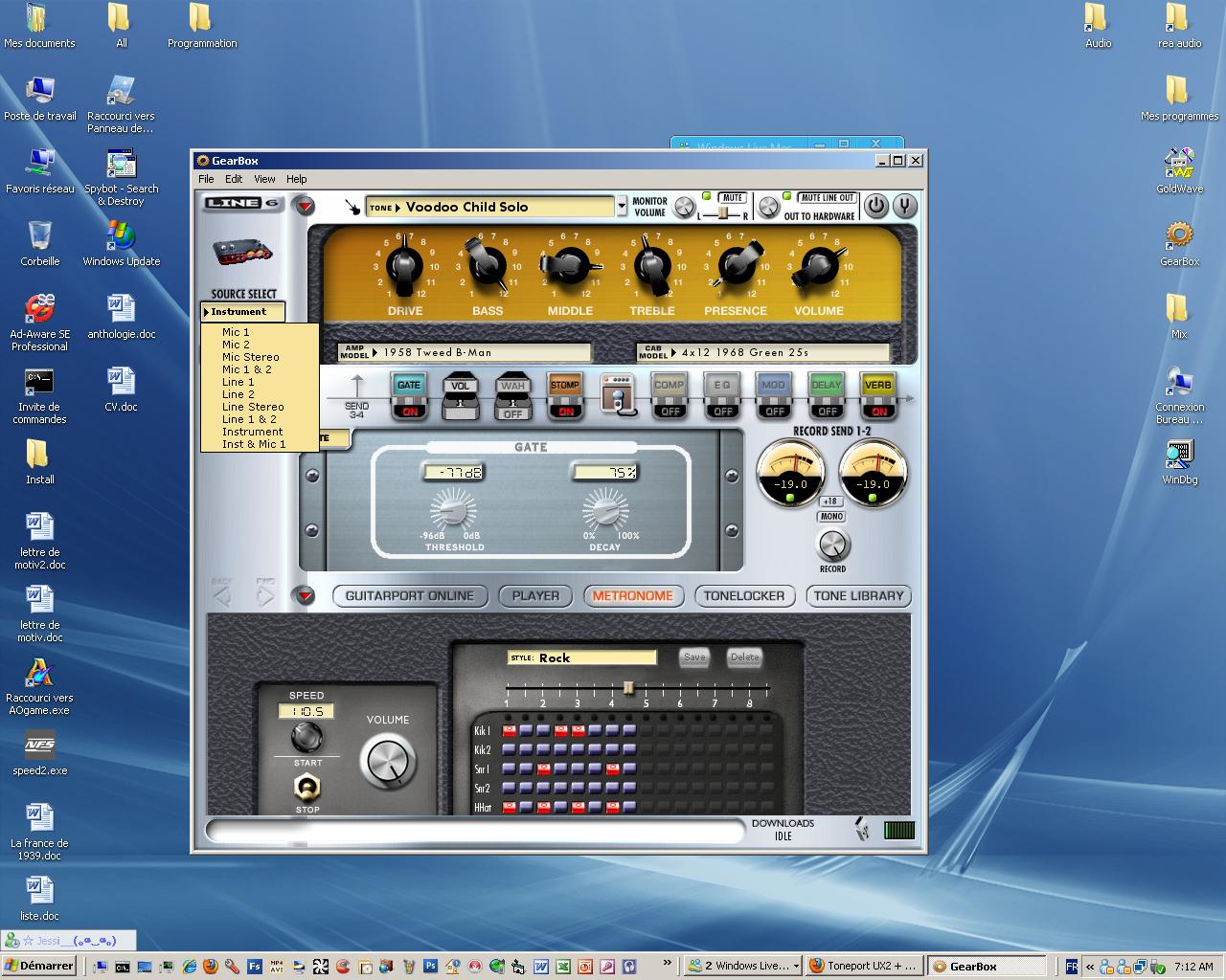Toggle the VERB effect
This screenshot has width=1226, height=980.
(x=877, y=396)
